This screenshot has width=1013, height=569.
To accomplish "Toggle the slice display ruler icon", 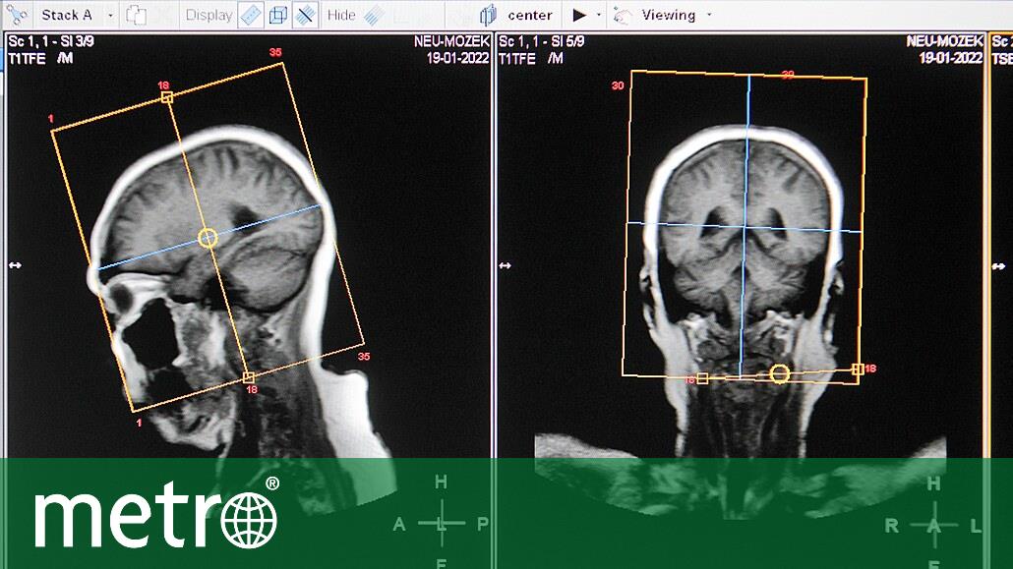I will click(251, 16).
